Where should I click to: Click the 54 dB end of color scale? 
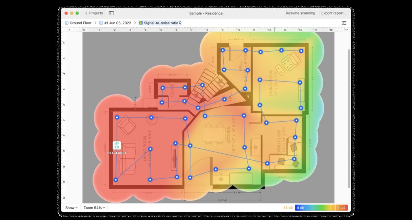pyautogui.click(x=342, y=208)
